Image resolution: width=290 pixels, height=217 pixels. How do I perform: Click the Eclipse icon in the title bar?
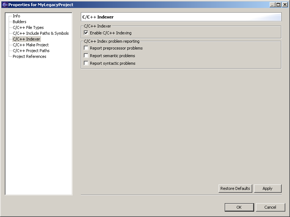pyautogui.click(x=5, y=5)
